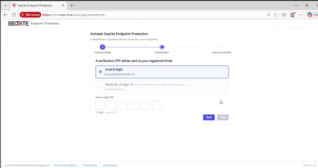Screen dimensions: 318x168
Task: Click the bookmark star in the address bar
Action: 275,15
